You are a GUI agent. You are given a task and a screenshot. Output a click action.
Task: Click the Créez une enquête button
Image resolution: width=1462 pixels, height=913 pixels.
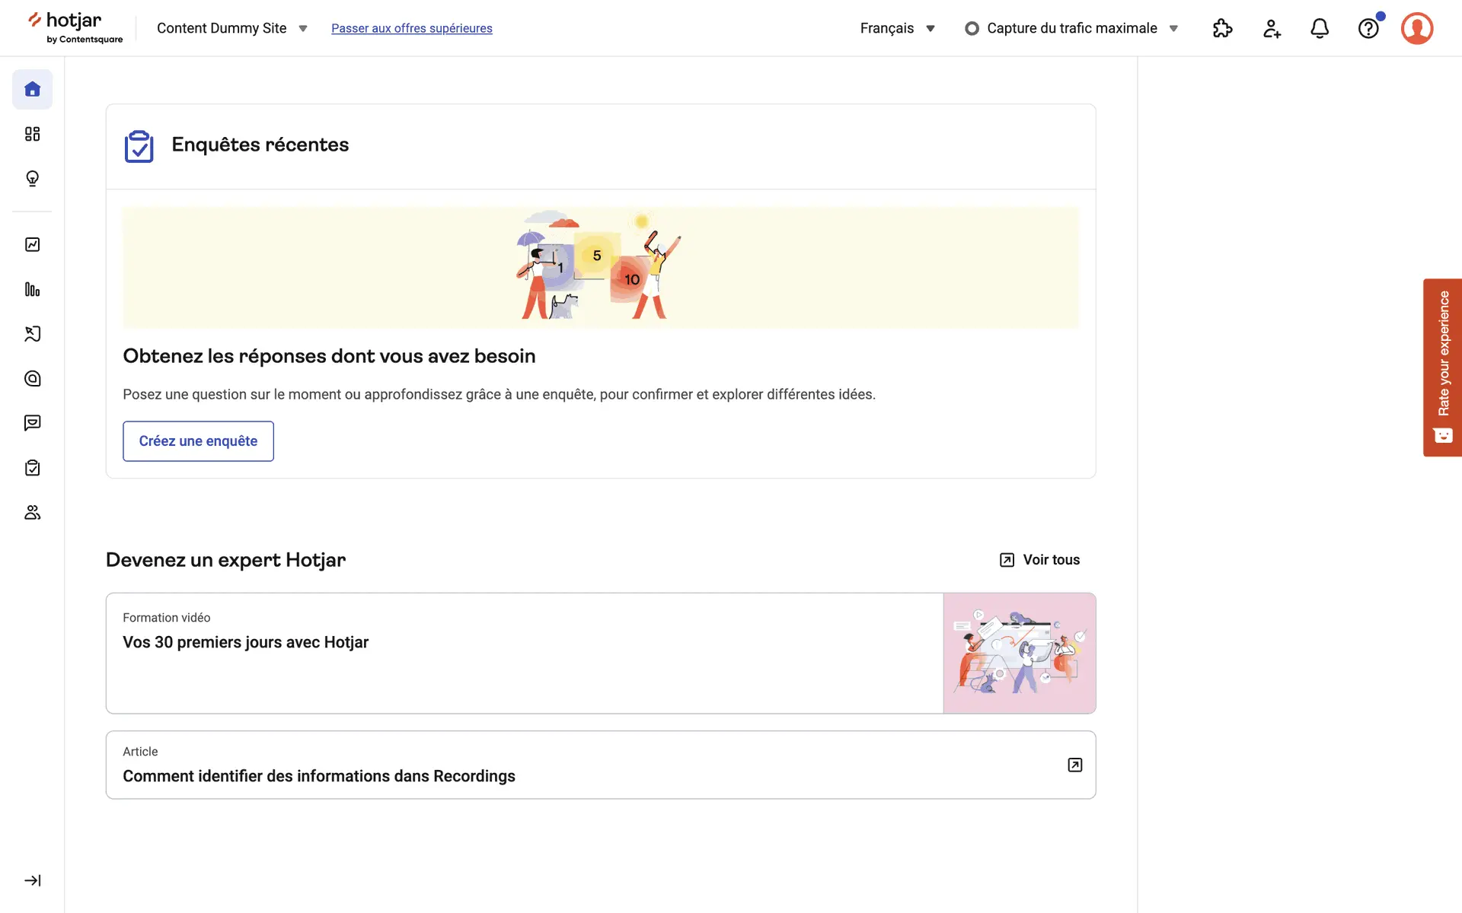coord(198,441)
